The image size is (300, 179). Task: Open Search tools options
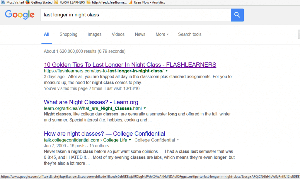click(190, 35)
